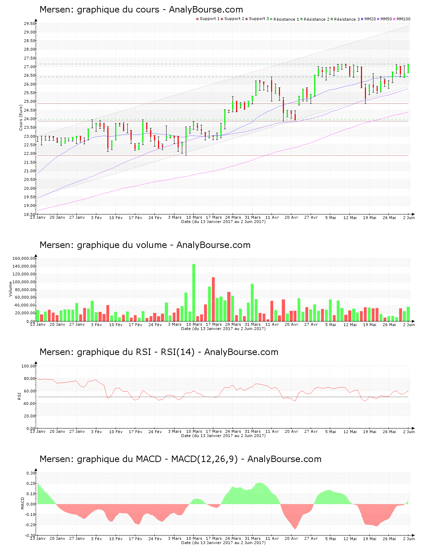The width and height of the screenshot is (428, 553).
Task: Click the date range caption under volume chart
Action: [223, 329]
